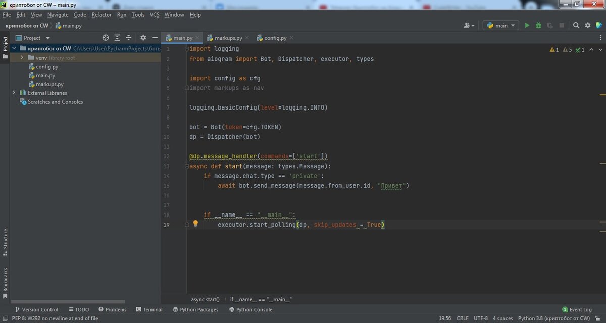The image size is (606, 323).
Task: Collapse all items in the Project panel
Action: click(x=129, y=38)
